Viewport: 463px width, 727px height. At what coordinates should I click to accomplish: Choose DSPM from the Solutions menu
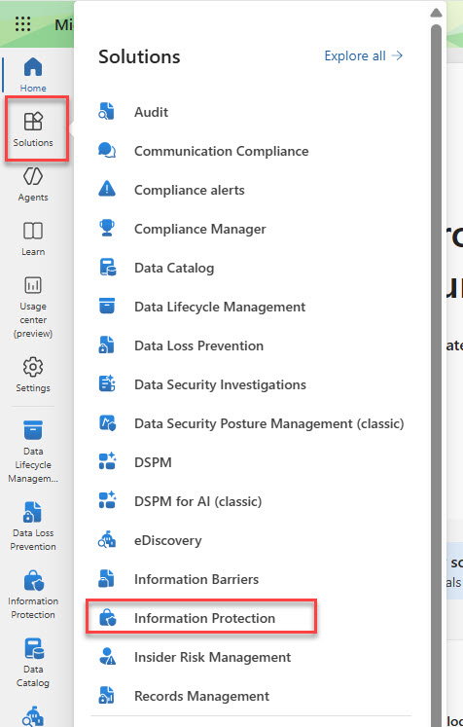pyautogui.click(x=153, y=462)
